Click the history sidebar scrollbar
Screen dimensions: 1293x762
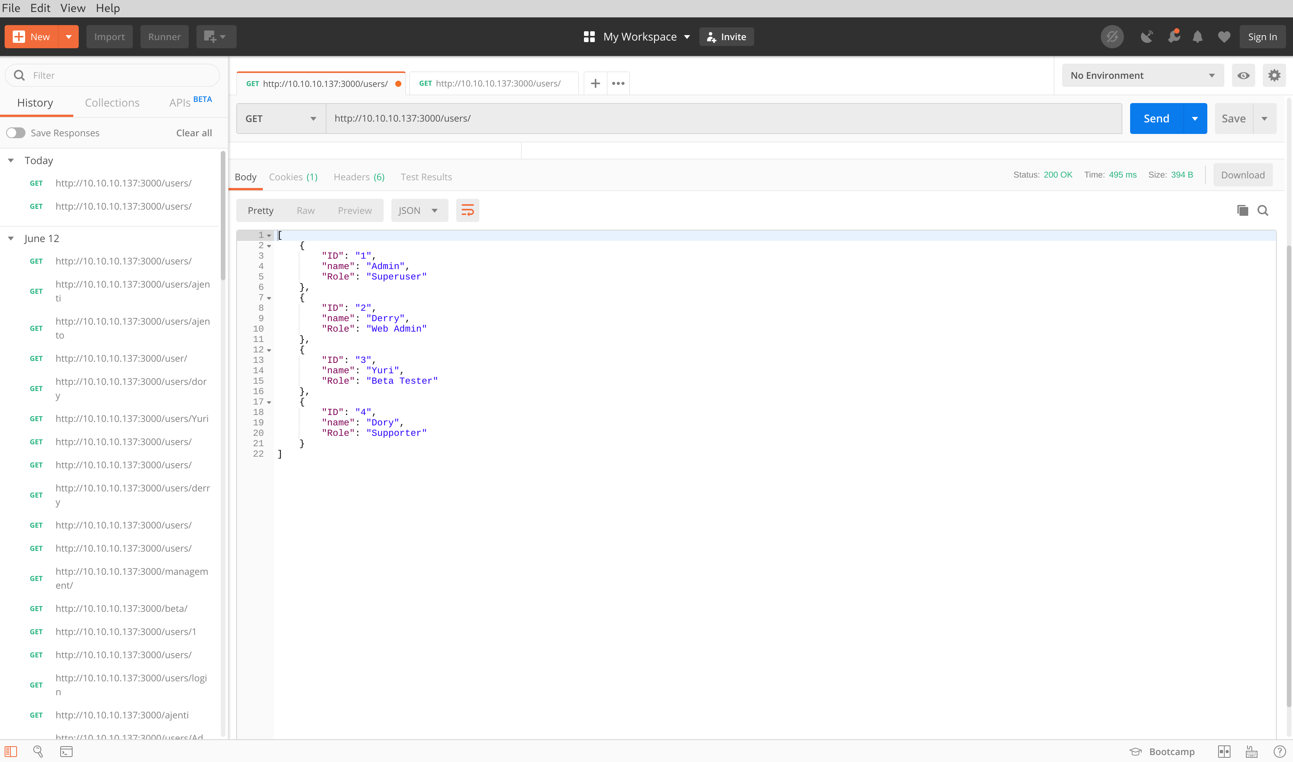click(223, 216)
